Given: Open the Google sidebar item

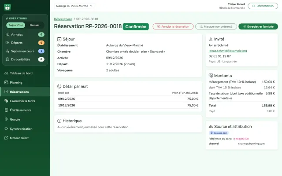Looking at the screenshot, I should pyautogui.click(x=25, y=119).
